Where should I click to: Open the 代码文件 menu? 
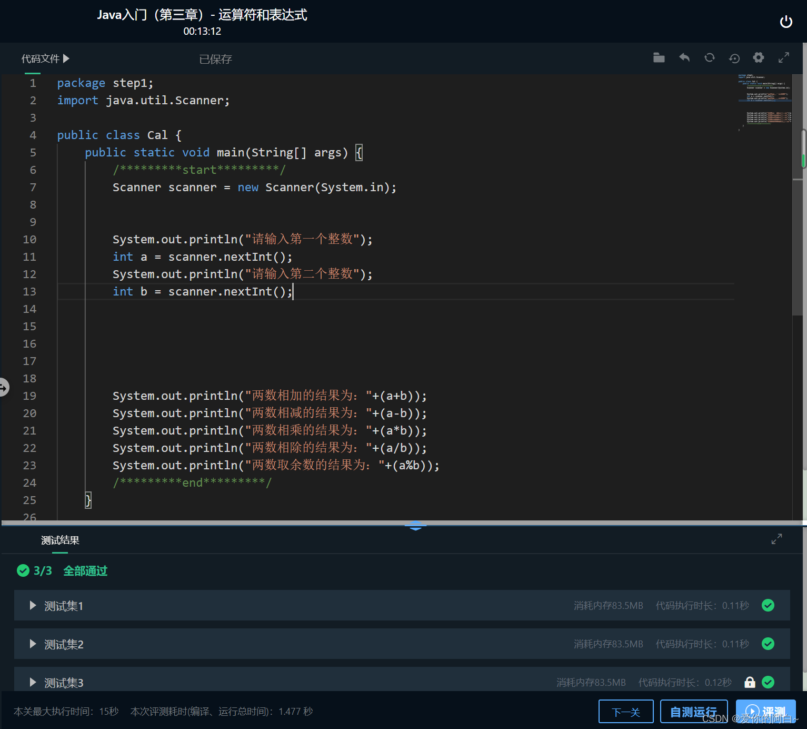[x=45, y=58]
